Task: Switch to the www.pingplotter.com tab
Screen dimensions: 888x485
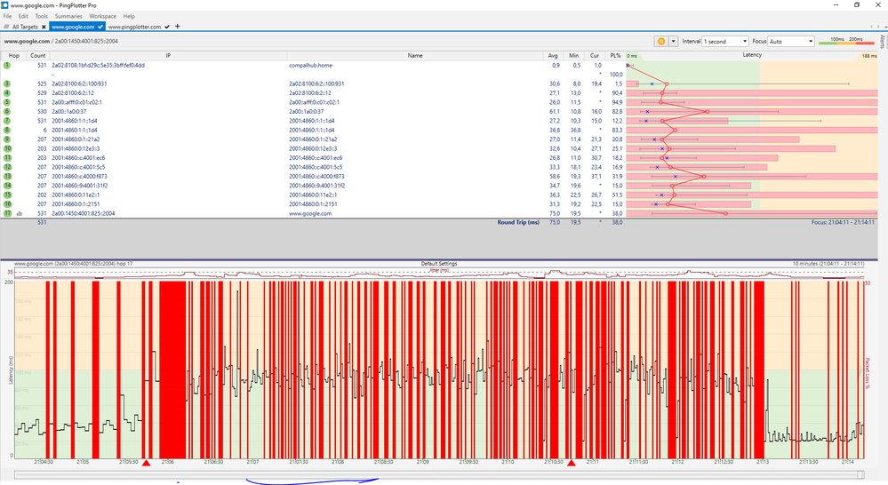Action: (134, 27)
